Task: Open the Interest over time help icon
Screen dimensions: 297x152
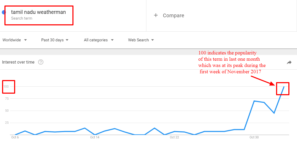Action: [41, 62]
